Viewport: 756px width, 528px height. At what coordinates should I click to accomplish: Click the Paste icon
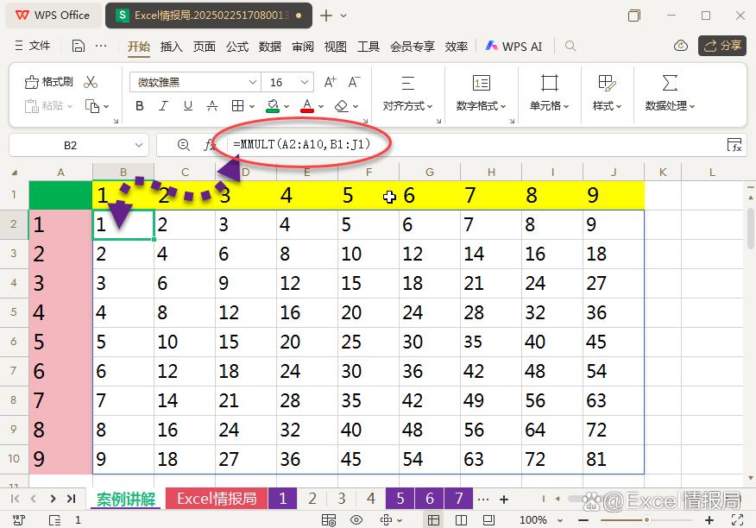pos(39,105)
